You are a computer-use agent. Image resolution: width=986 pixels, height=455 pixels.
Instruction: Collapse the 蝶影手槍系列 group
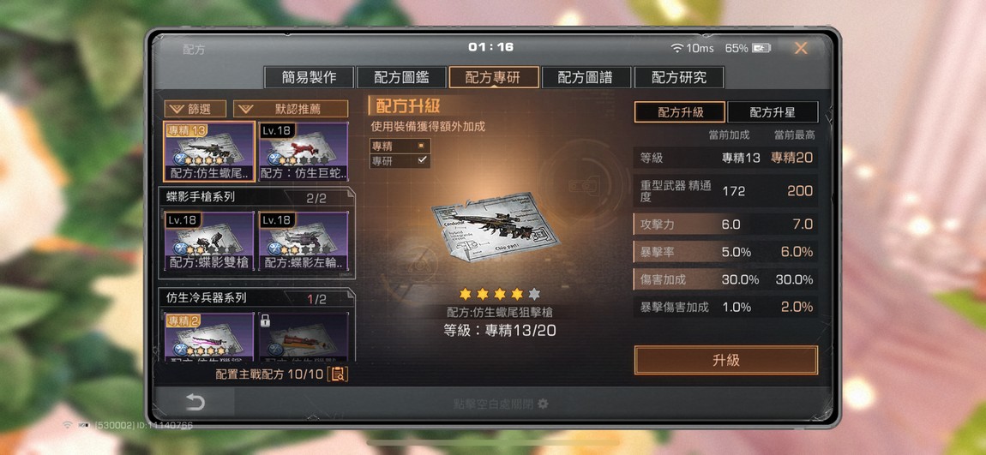[256, 197]
